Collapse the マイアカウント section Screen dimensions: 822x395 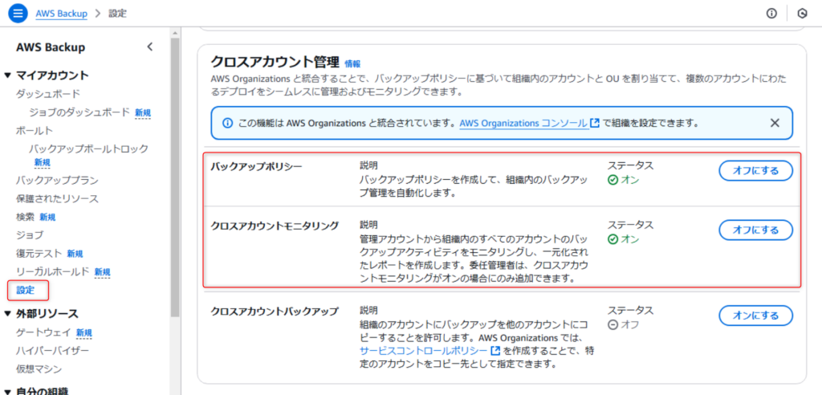(x=7, y=75)
